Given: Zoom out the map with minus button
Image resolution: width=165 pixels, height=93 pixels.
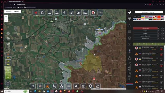Looking at the screenshot, I should (6, 20).
